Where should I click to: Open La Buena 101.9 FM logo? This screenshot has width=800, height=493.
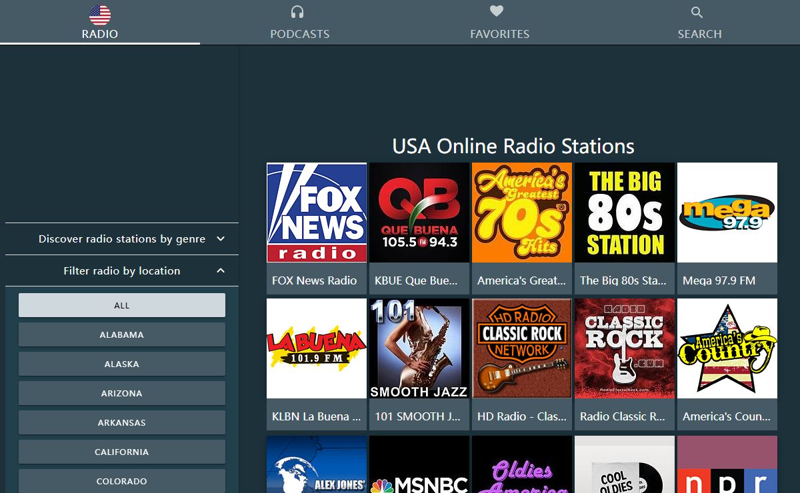click(317, 348)
